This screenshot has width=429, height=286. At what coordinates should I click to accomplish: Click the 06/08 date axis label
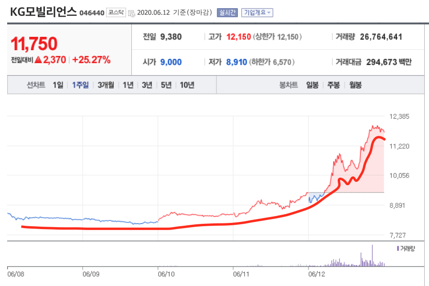(x=16, y=274)
